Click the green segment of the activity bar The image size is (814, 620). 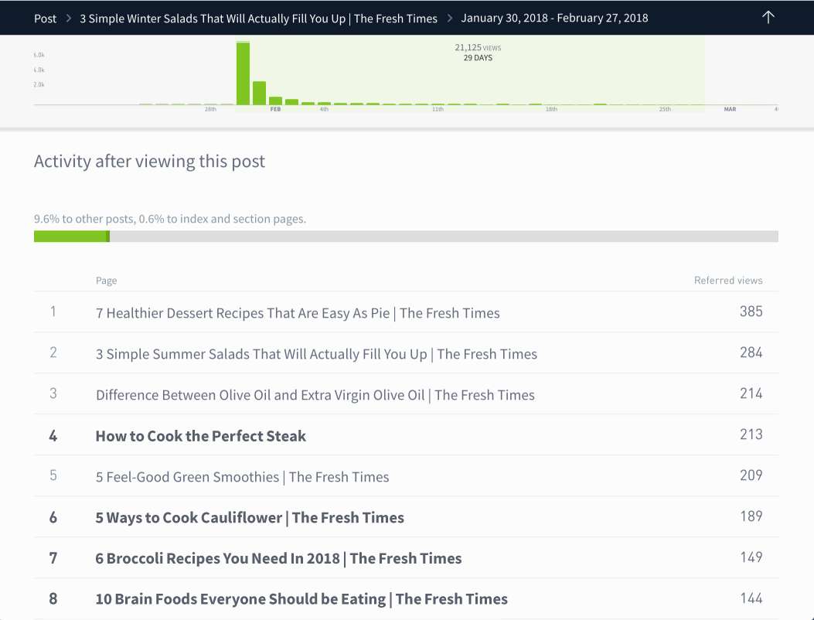(71, 236)
